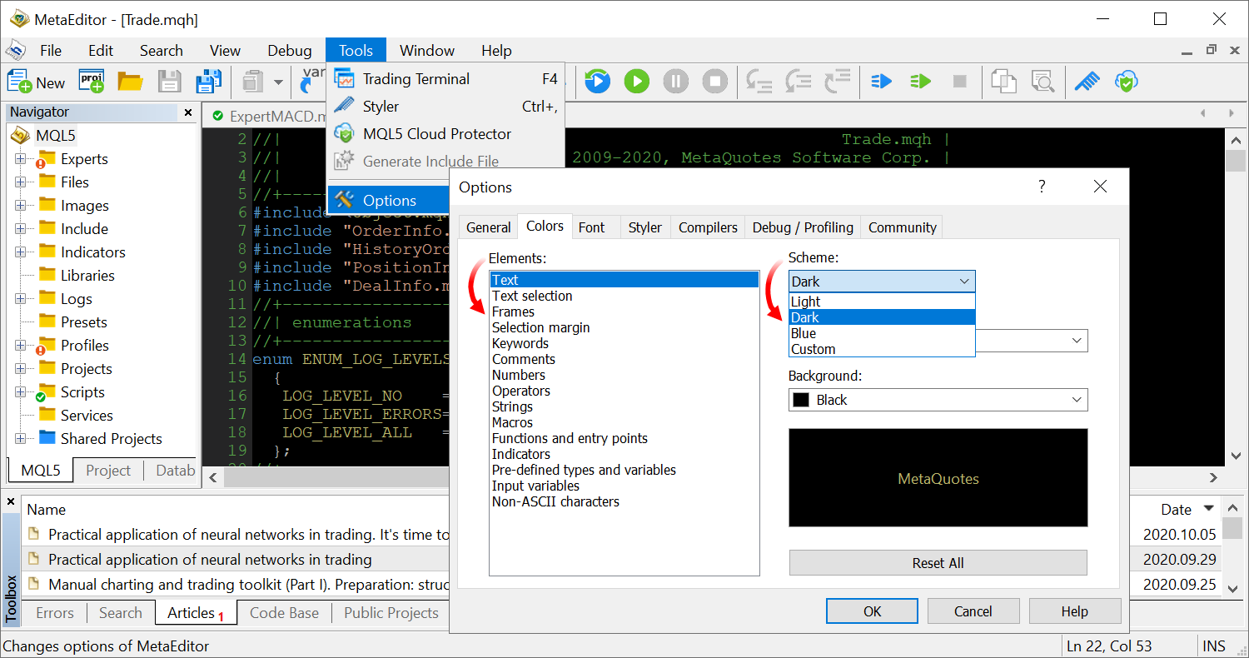The width and height of the screenshot is (1249, 658).
Task: Select Strings in the Elements list
Action: [x=624, y=406]
